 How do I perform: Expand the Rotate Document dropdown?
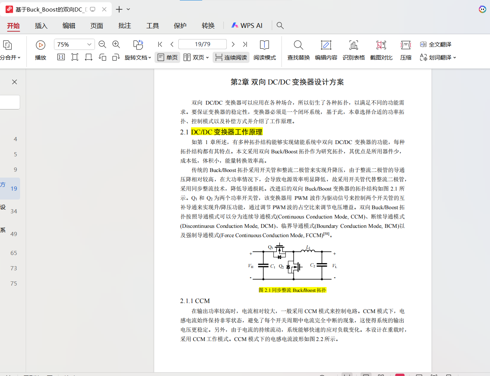click(x=149, y=58)
